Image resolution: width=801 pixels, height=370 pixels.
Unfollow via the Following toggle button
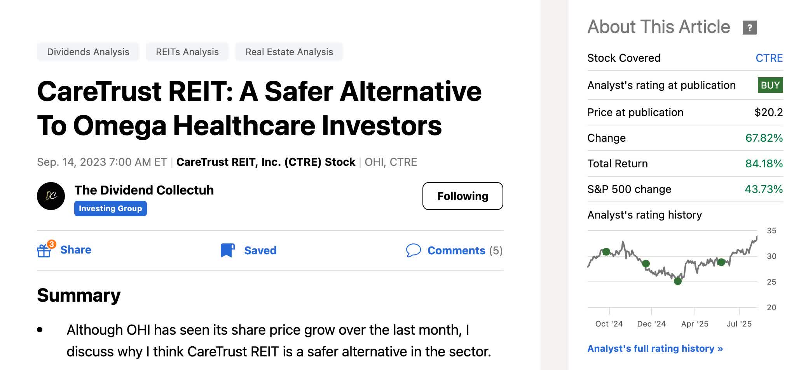(462, 196)
